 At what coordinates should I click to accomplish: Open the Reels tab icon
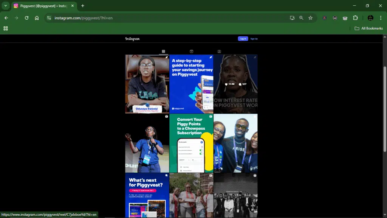191,51
